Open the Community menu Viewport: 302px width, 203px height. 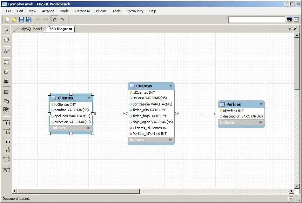(x=135, y=11)
